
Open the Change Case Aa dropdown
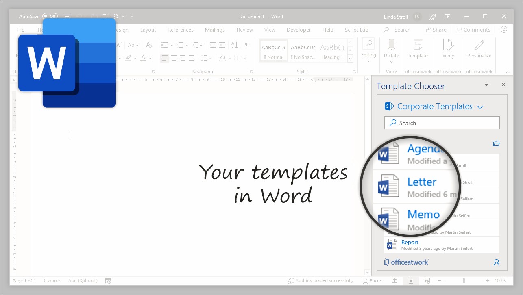(x=133, y=45)
